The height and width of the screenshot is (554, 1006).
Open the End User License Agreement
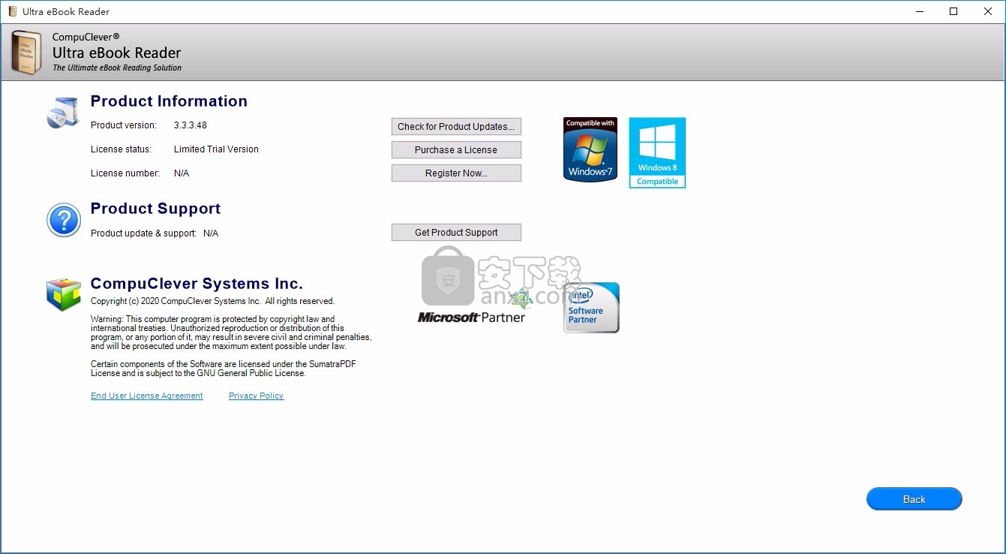click(147, 396)
